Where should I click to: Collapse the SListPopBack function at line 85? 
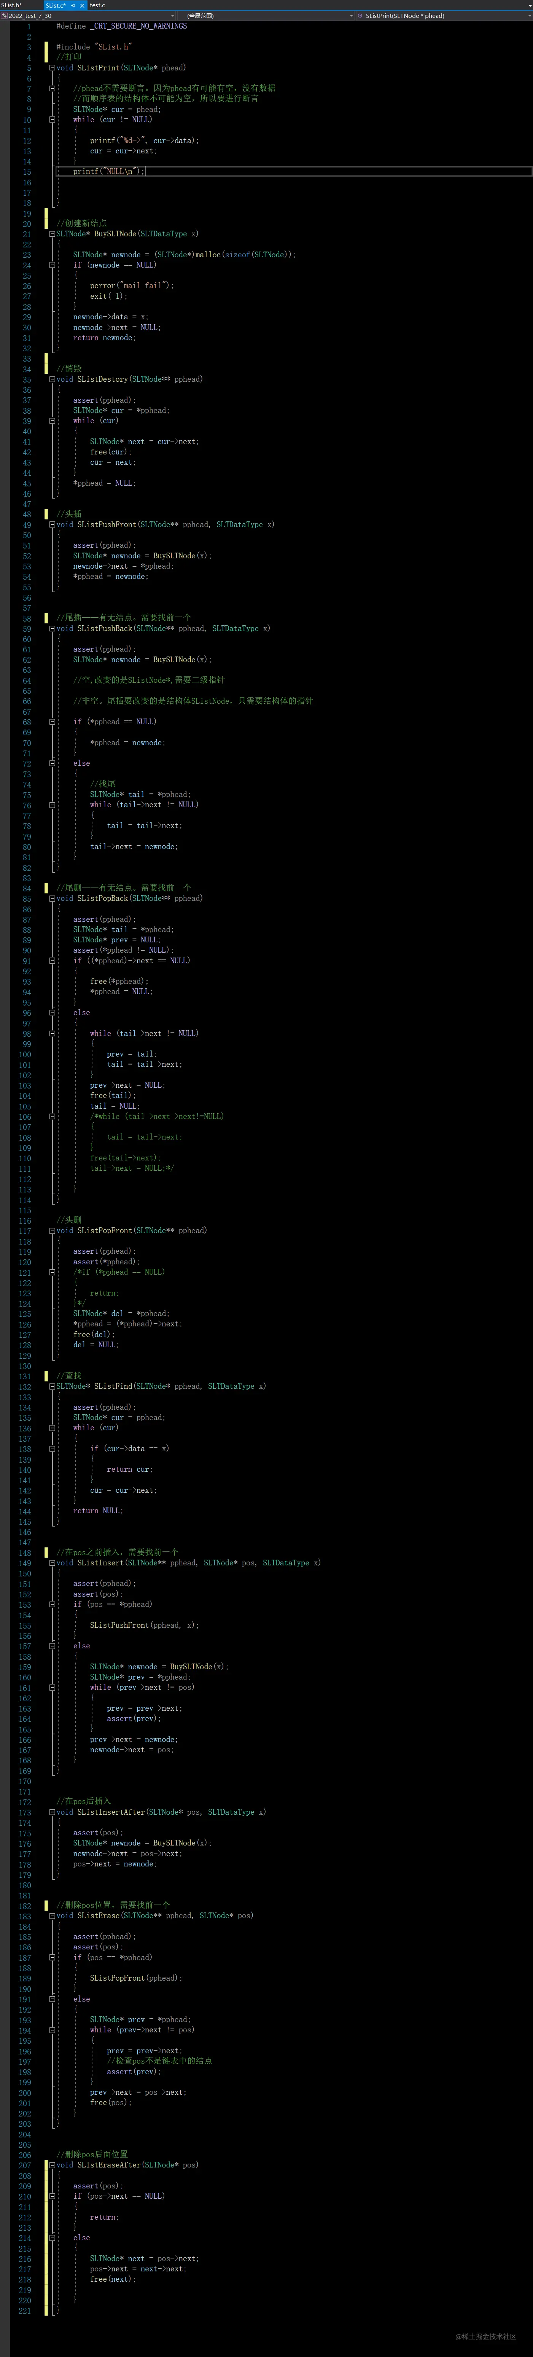pos(52,899)
